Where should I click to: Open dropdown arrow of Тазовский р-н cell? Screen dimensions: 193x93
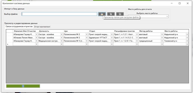click(187, 41)
